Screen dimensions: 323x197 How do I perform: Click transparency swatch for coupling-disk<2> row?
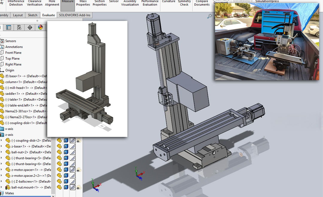[x=72, y=141]
